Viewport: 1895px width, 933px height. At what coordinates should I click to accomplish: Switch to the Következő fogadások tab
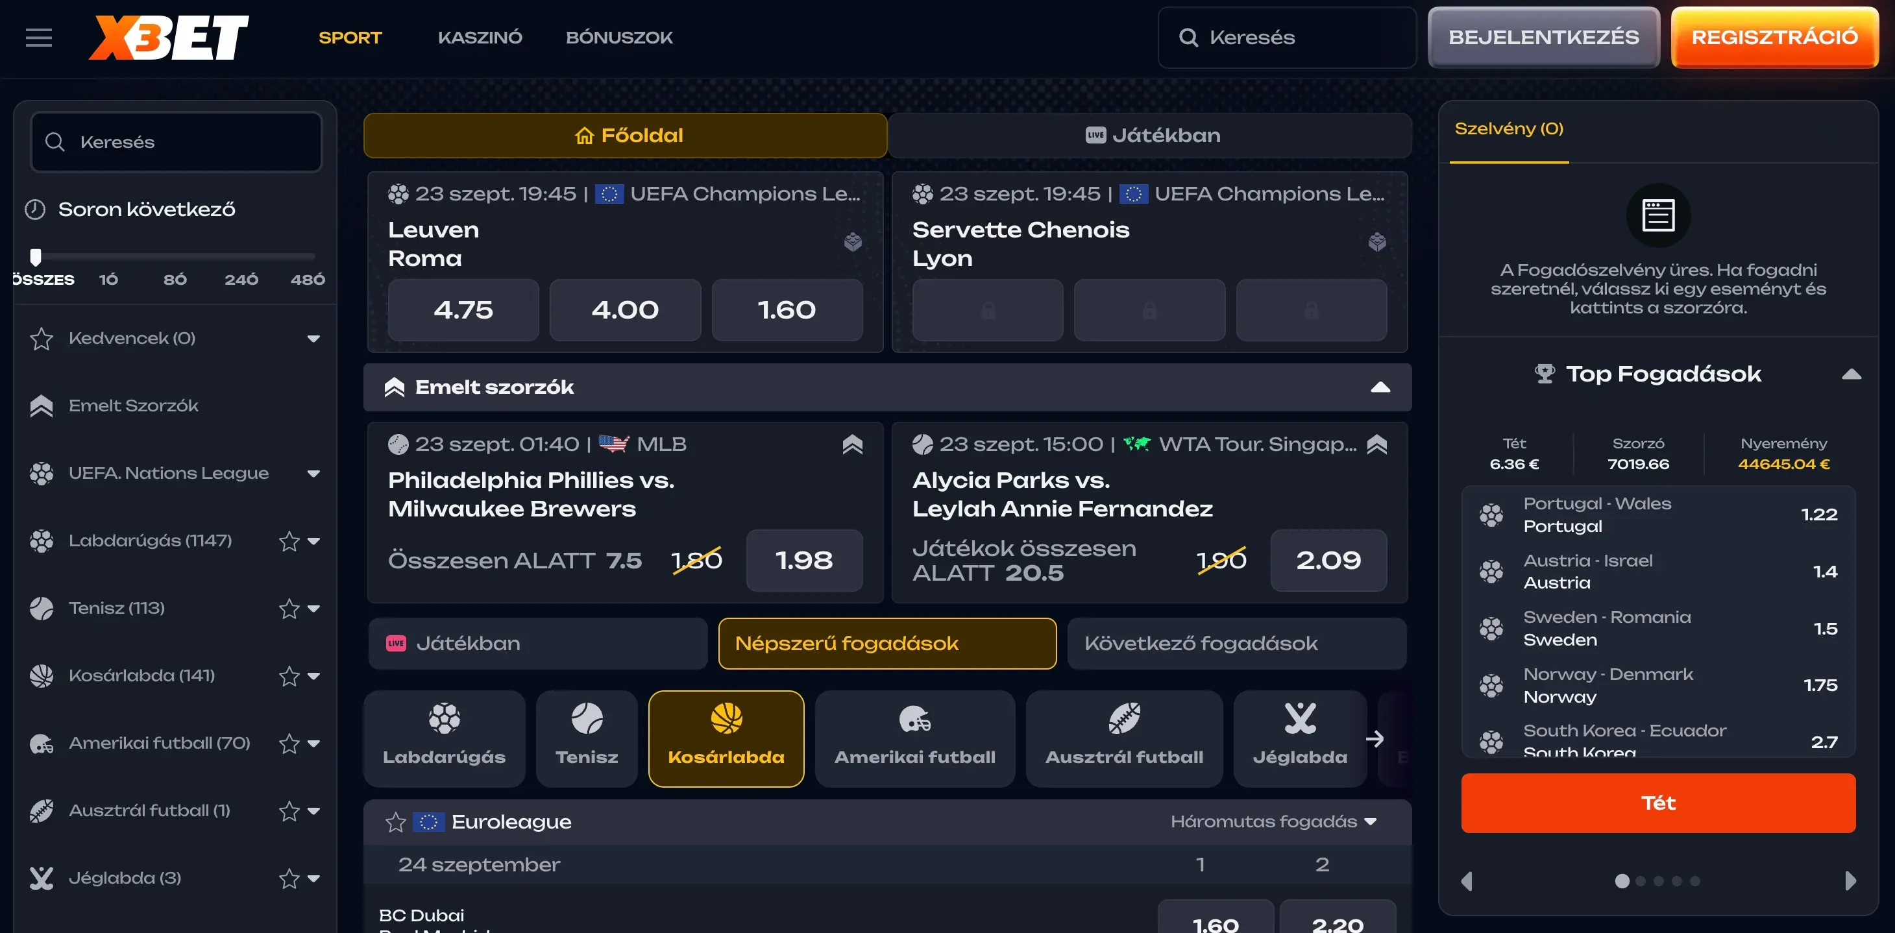point(1236,644)
